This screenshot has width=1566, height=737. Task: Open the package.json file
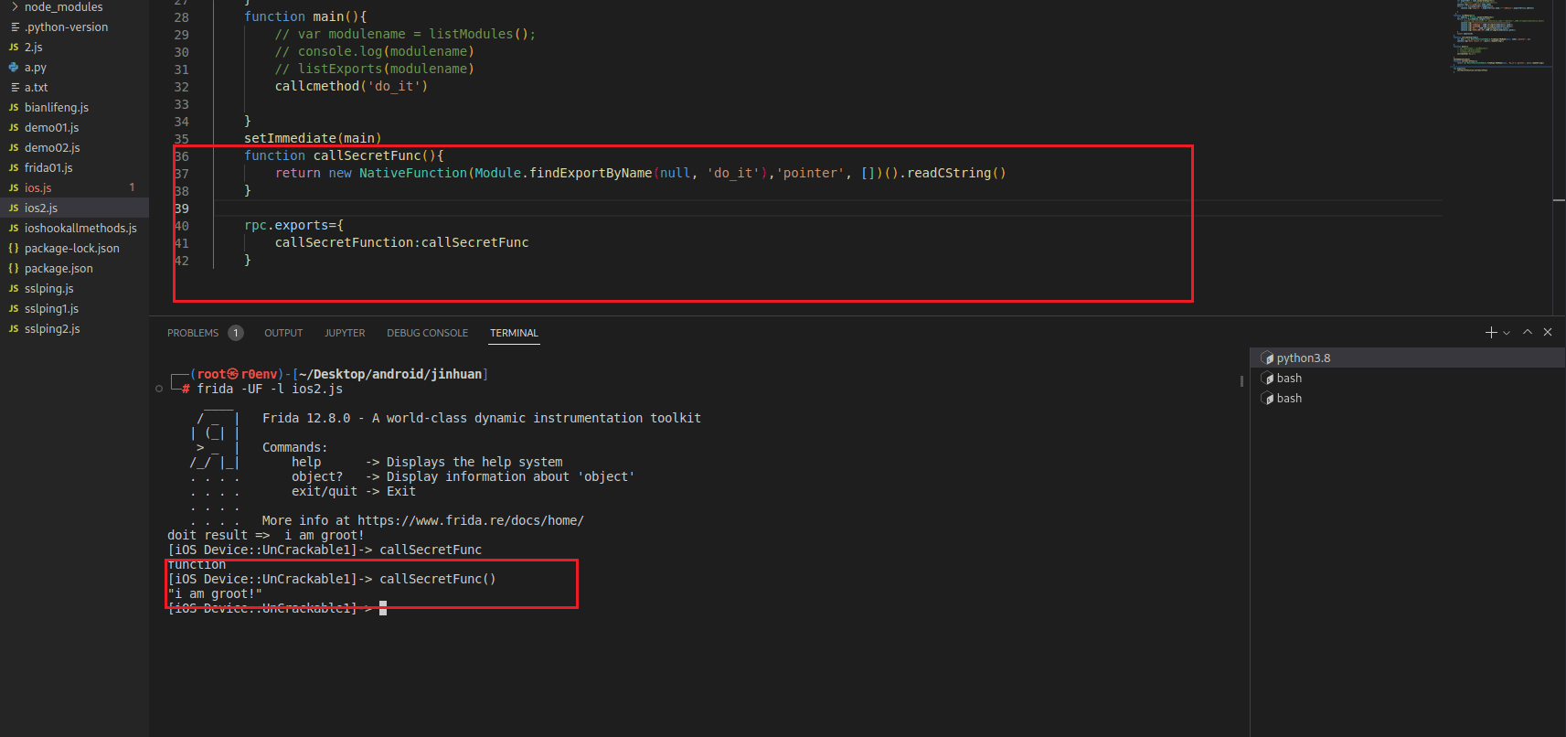point(59,269)
